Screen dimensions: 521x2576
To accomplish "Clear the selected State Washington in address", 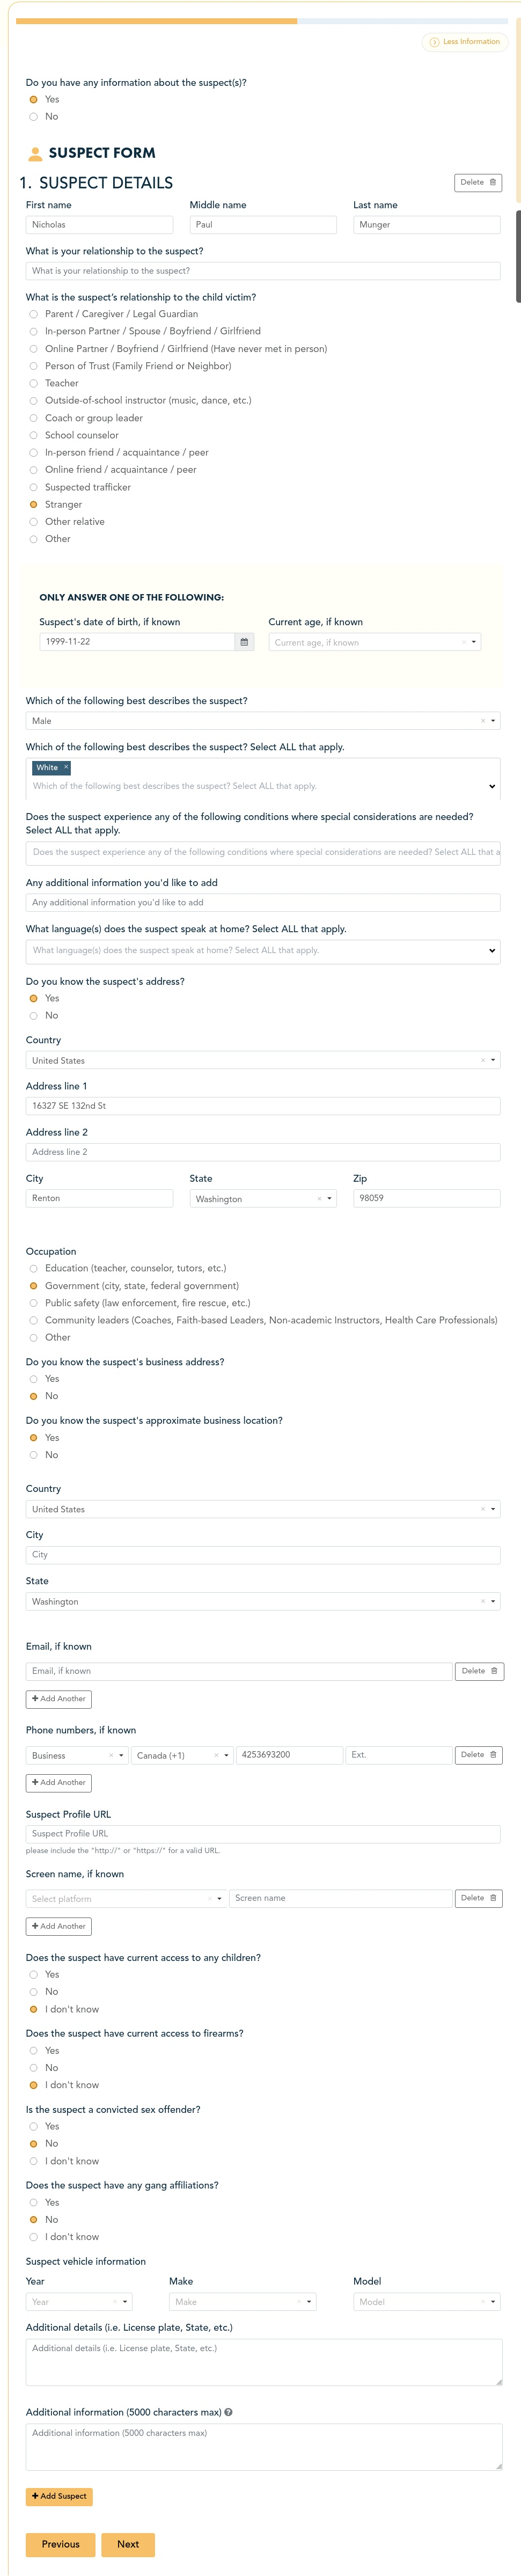I will pos(319,1199).
